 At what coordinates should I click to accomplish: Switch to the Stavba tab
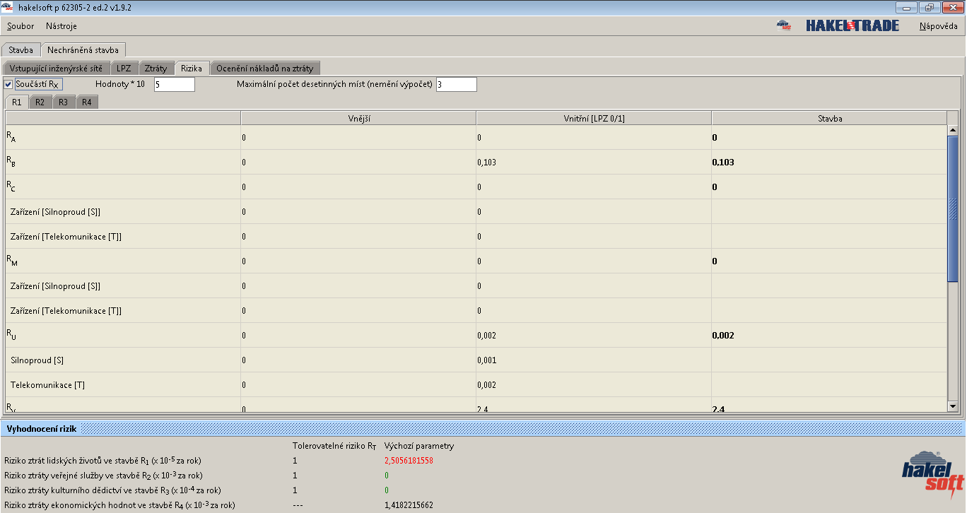20,50
